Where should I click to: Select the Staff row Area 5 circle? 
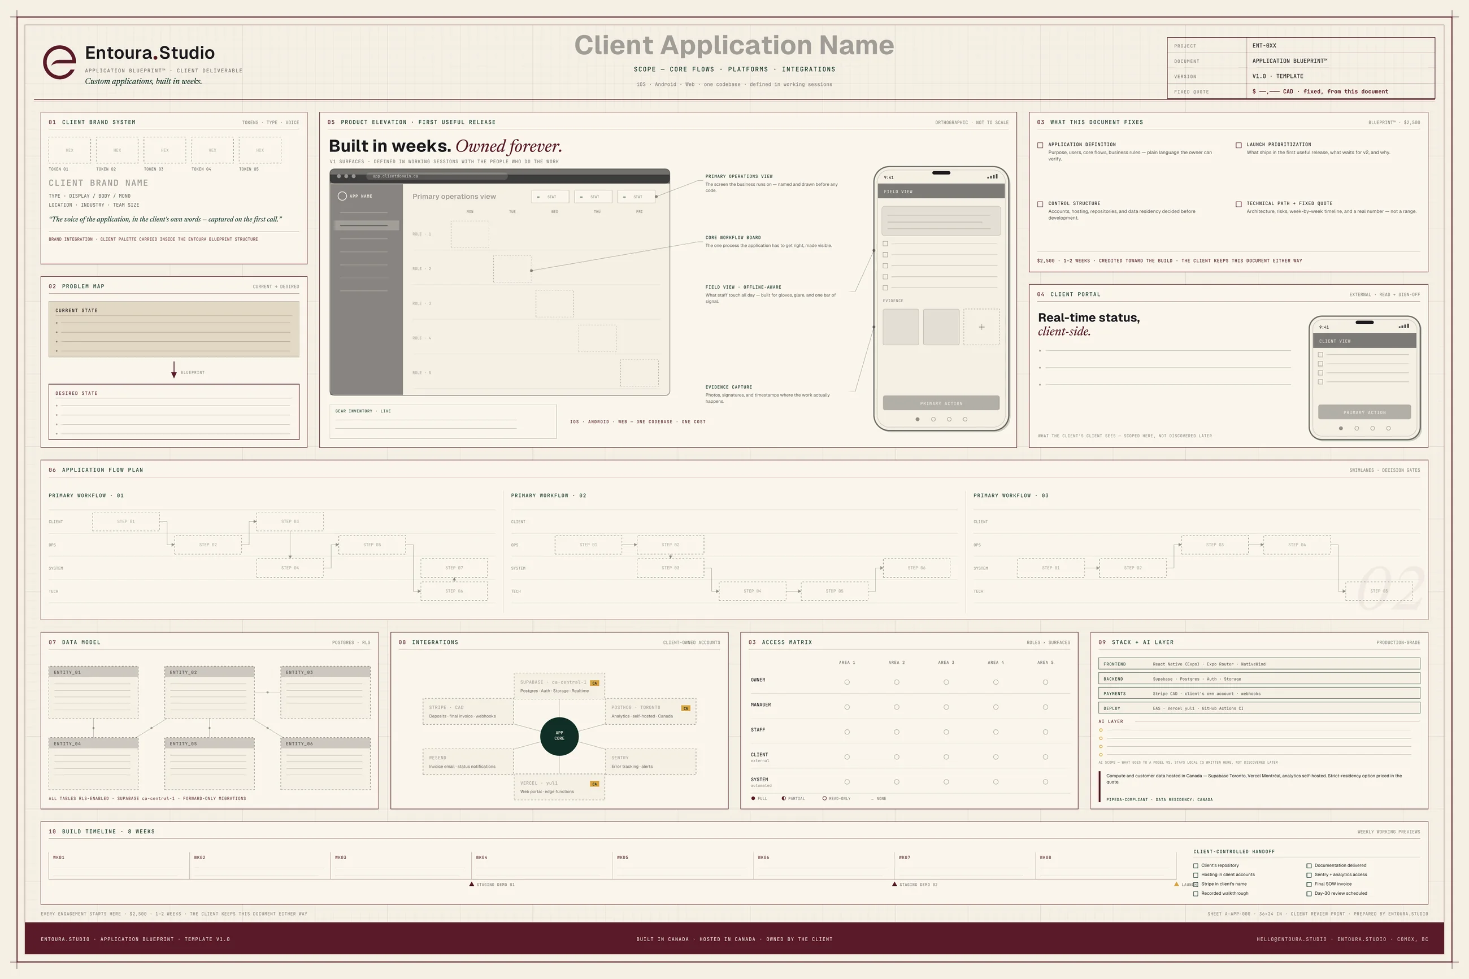pos(1046,732)
